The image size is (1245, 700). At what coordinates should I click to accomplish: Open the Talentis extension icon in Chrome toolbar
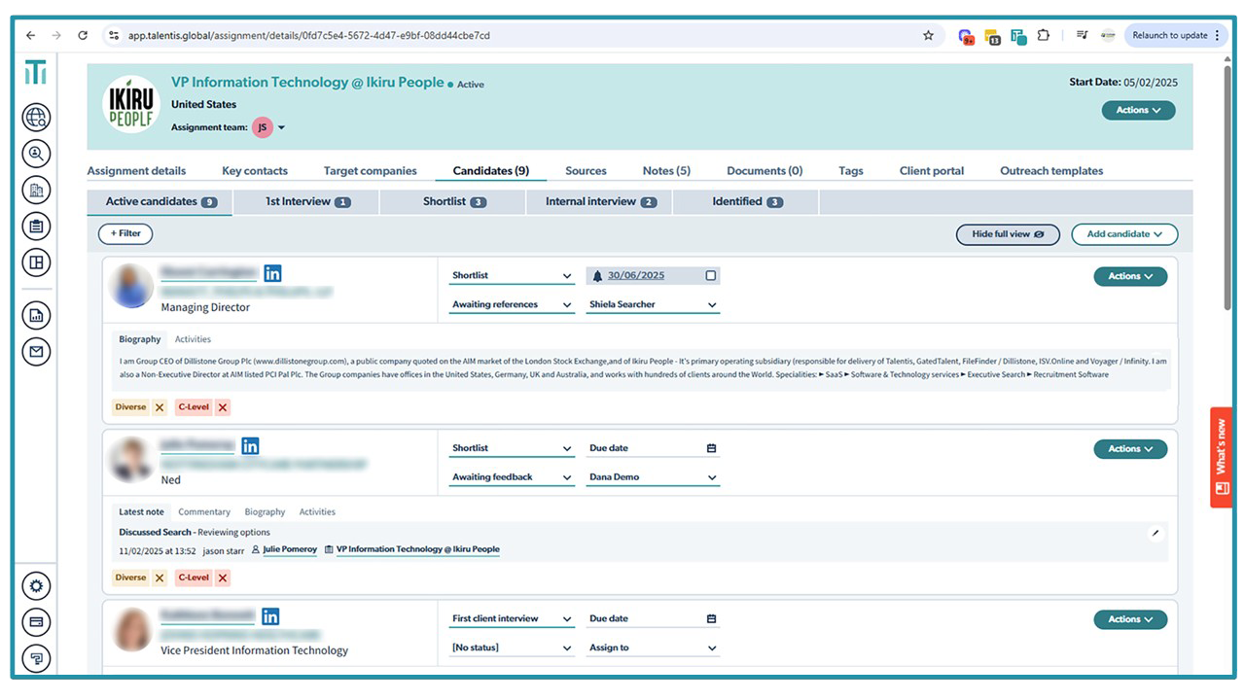pos(1018,36)
